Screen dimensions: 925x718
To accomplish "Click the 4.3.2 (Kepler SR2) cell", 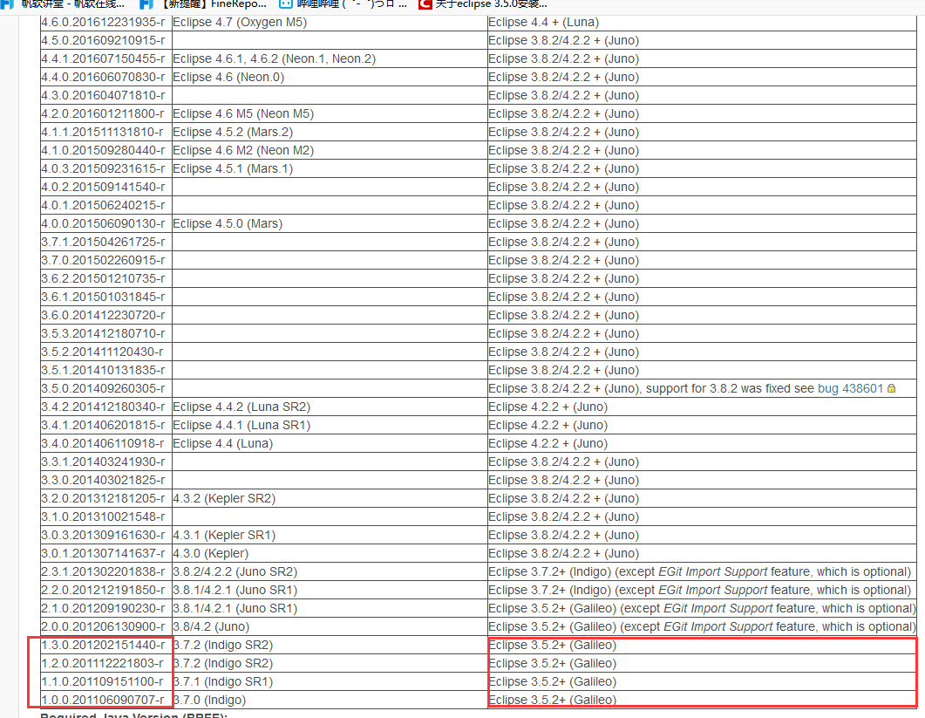I will point(330,498).
